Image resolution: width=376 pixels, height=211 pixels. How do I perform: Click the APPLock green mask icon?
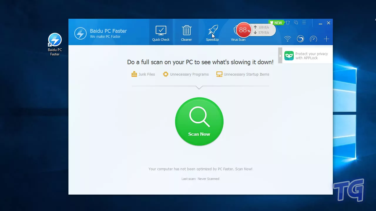[289, 56]
